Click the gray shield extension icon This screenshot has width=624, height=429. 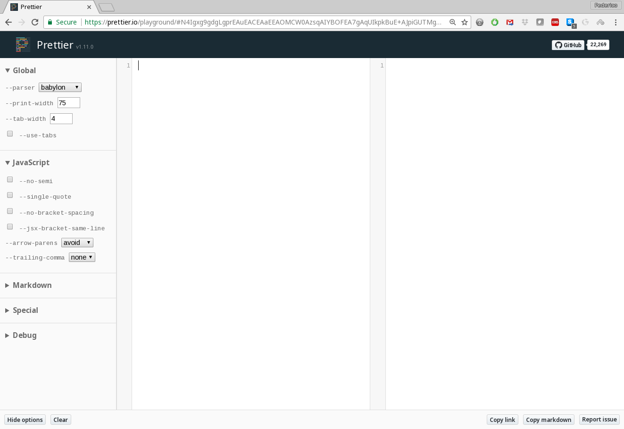pyautogui.click(x=540, y=22)
